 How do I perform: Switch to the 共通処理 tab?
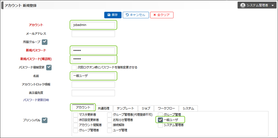click(x=103, y=108)
